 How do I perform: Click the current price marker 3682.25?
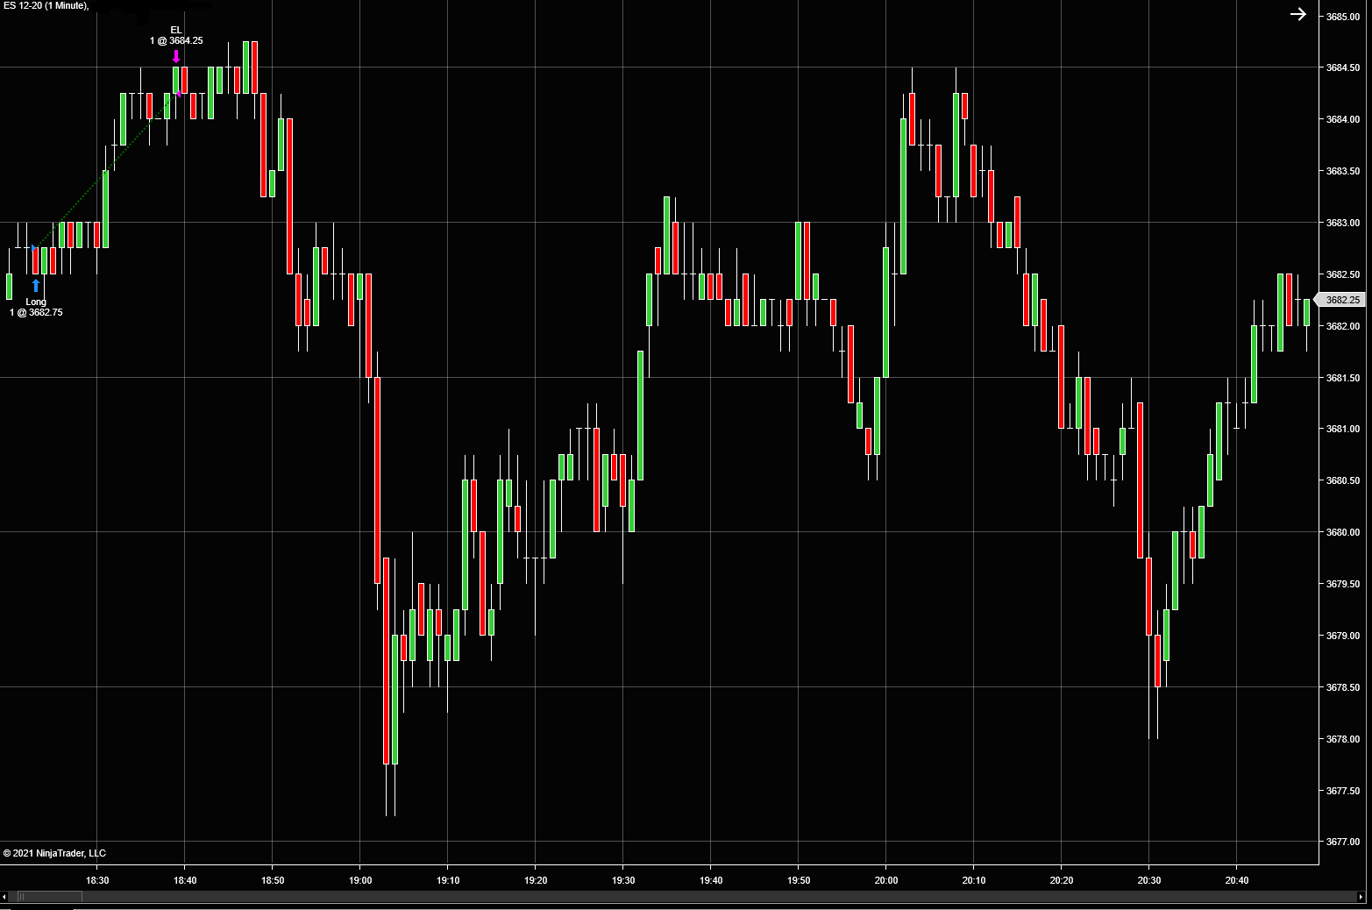(x=1341, y=300)
